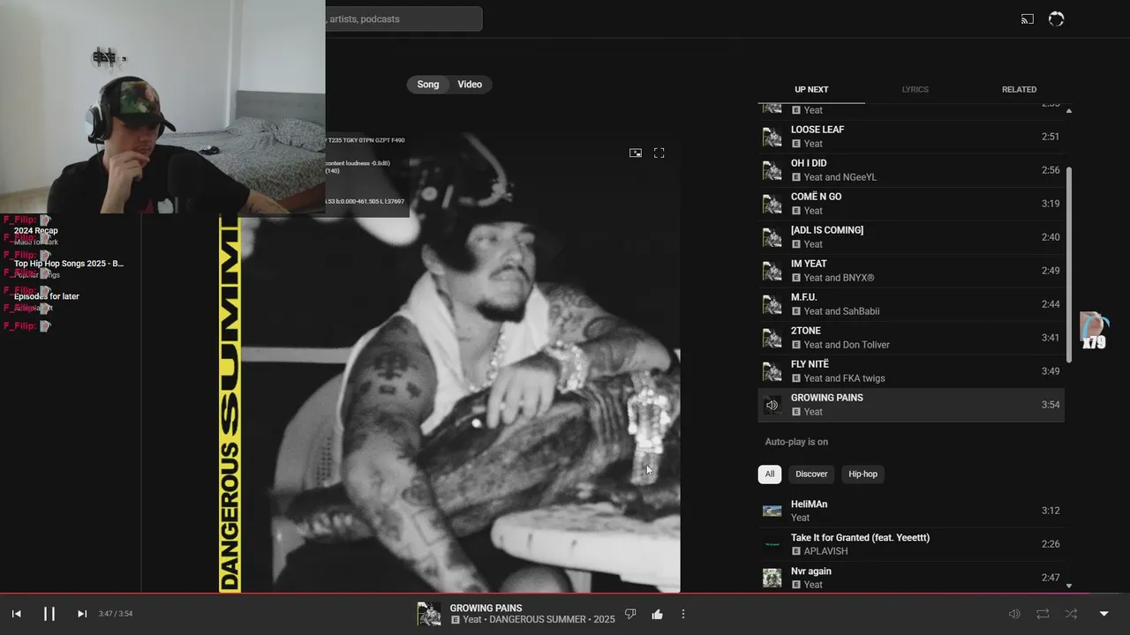Open the Yeat and Don Toliver artist link
This screenshot has height=635, width=1130.
point(847,345)
